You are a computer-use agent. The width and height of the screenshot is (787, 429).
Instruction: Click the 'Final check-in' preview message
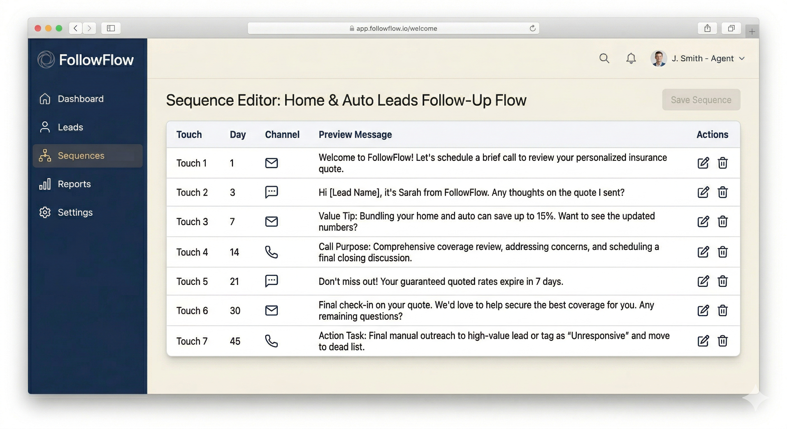[486, 311]
